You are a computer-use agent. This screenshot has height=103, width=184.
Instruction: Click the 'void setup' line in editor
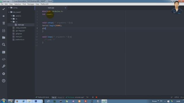pos(57,23)
